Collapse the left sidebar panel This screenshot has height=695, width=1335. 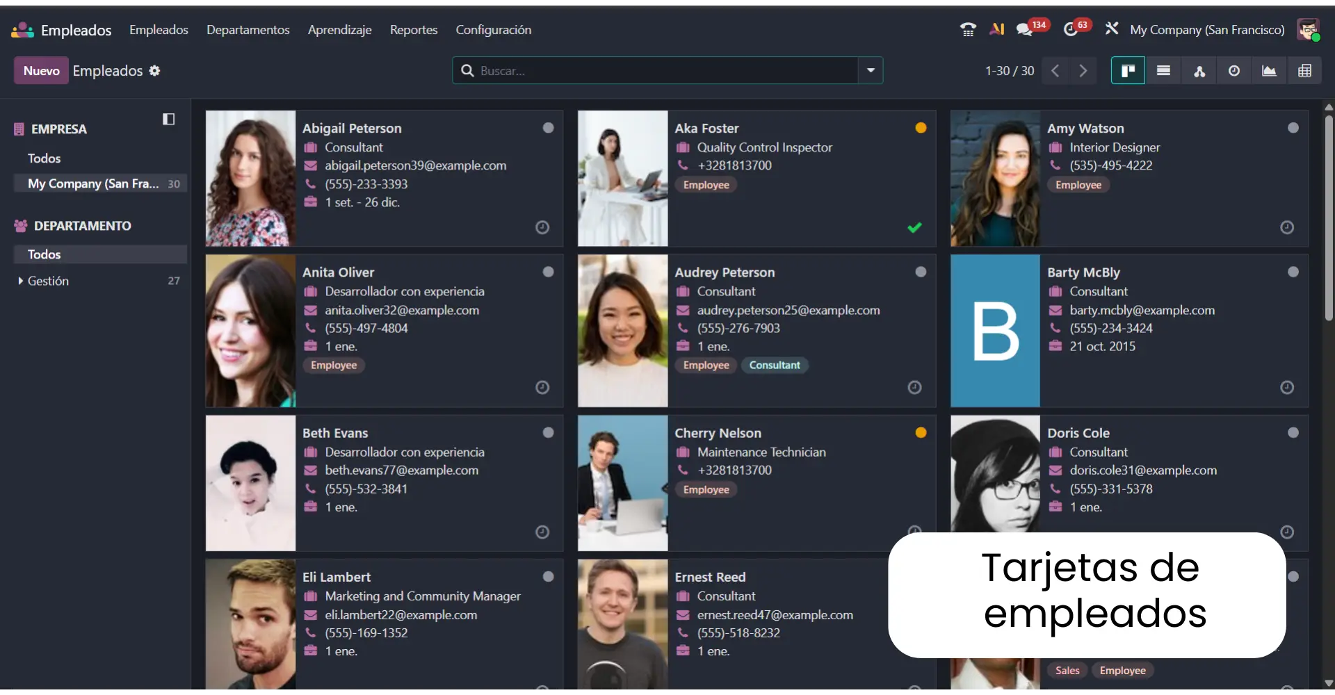[168, 120]
